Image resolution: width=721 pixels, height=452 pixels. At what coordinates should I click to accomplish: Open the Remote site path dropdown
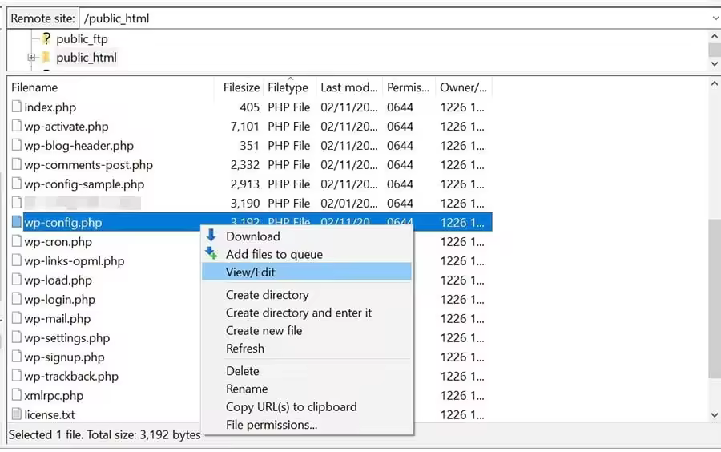point(715,18)
